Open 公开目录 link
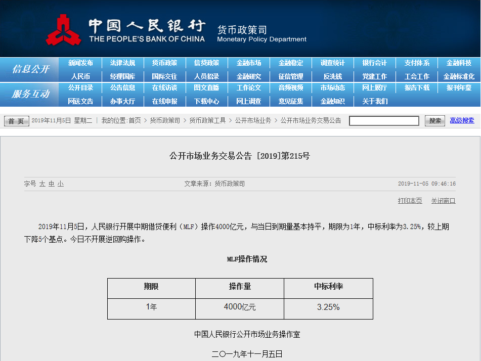 pyautogui.click(x=80, y=87)
